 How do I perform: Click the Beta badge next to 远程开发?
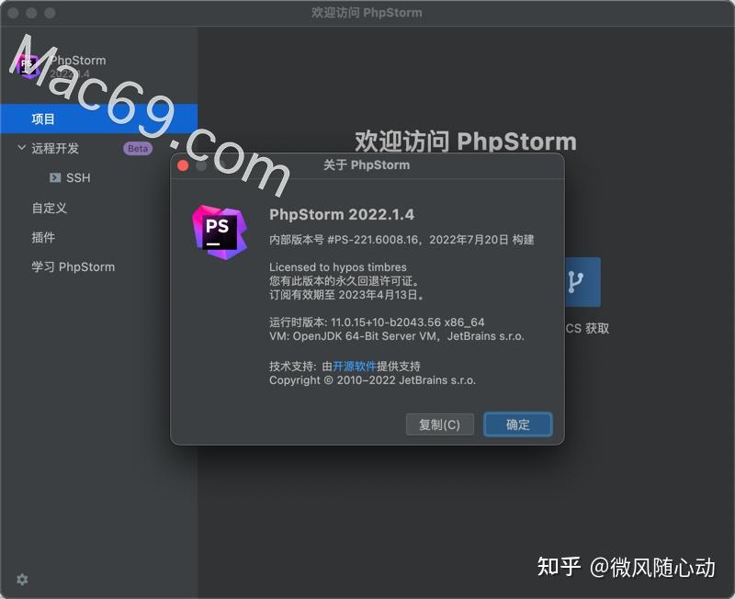point(137,148)
